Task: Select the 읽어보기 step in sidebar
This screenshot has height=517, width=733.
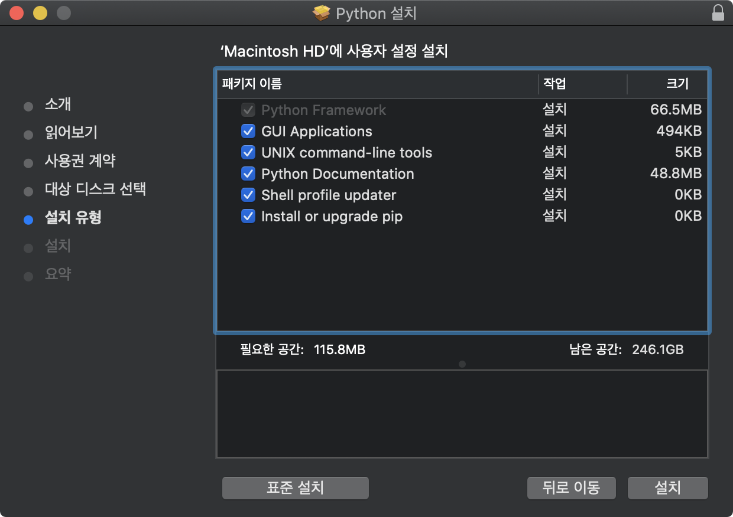Action: (71, 132)
